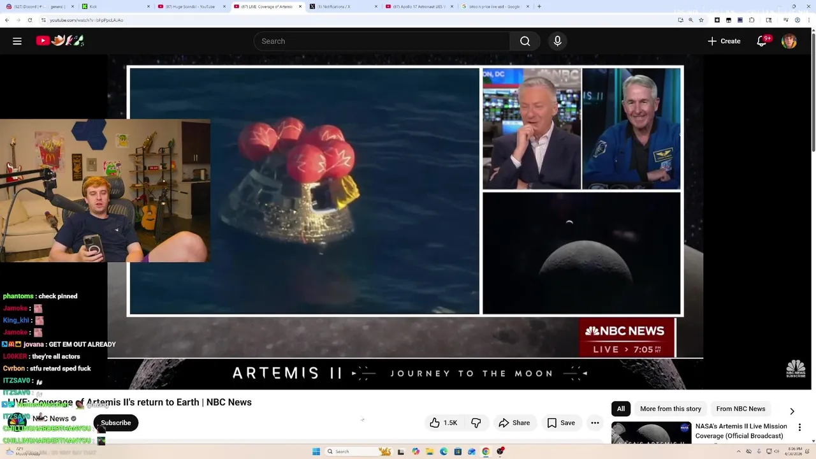Open Google Chrome taskbar icon

pos(486,451)
